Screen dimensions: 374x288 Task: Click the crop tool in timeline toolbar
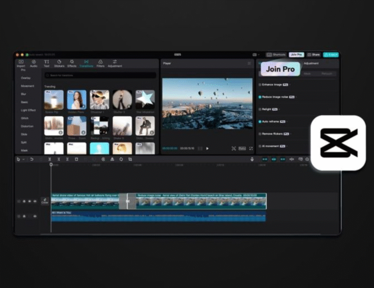130,159
